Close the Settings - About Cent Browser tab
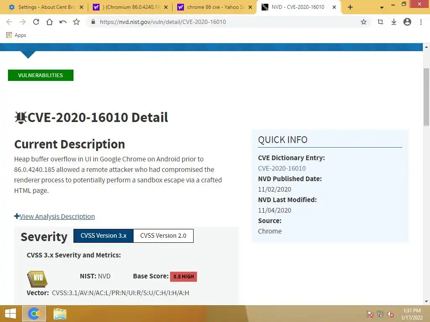 81,7
